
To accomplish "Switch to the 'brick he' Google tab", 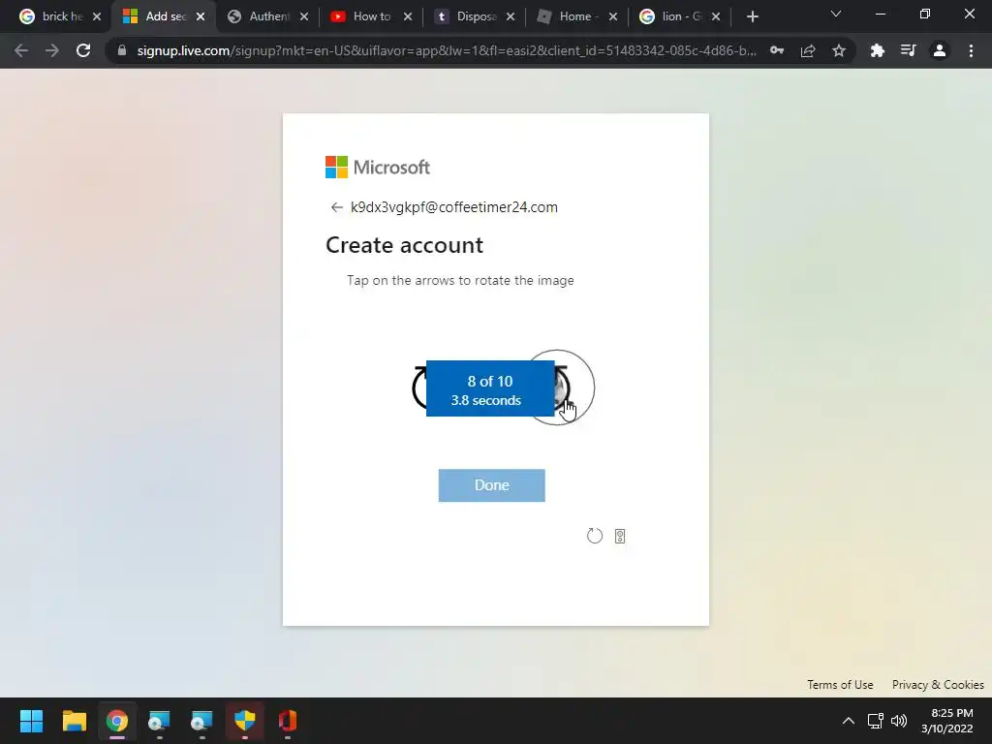I will click(x=53, y=16).
